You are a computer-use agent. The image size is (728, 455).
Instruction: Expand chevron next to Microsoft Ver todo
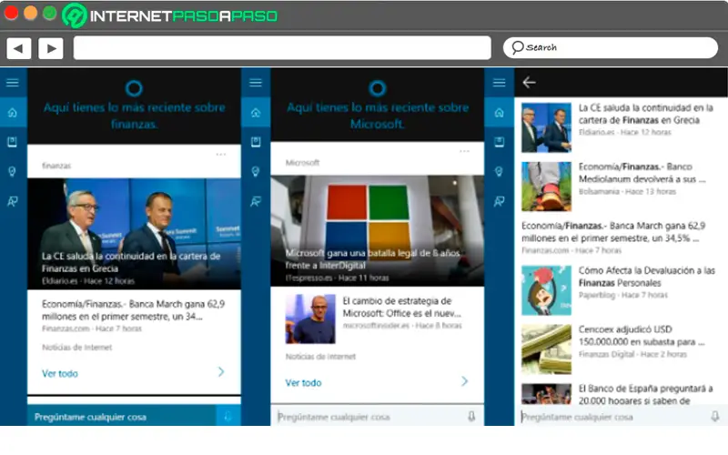(464, 381)
